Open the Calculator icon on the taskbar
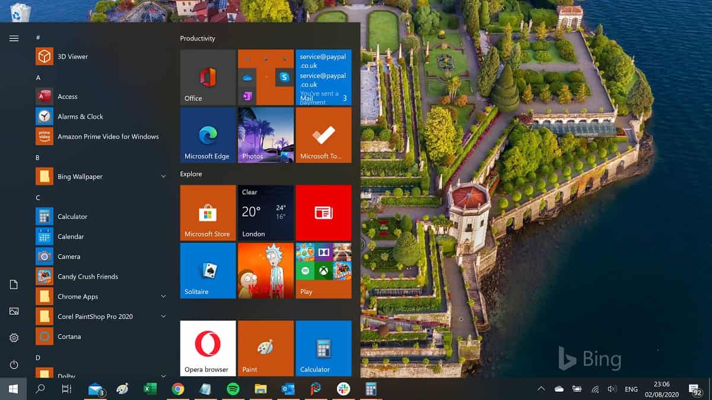Image resolution: width=712 pixels, height=400 pixels. pyautogui.click(x=371, y=389)
